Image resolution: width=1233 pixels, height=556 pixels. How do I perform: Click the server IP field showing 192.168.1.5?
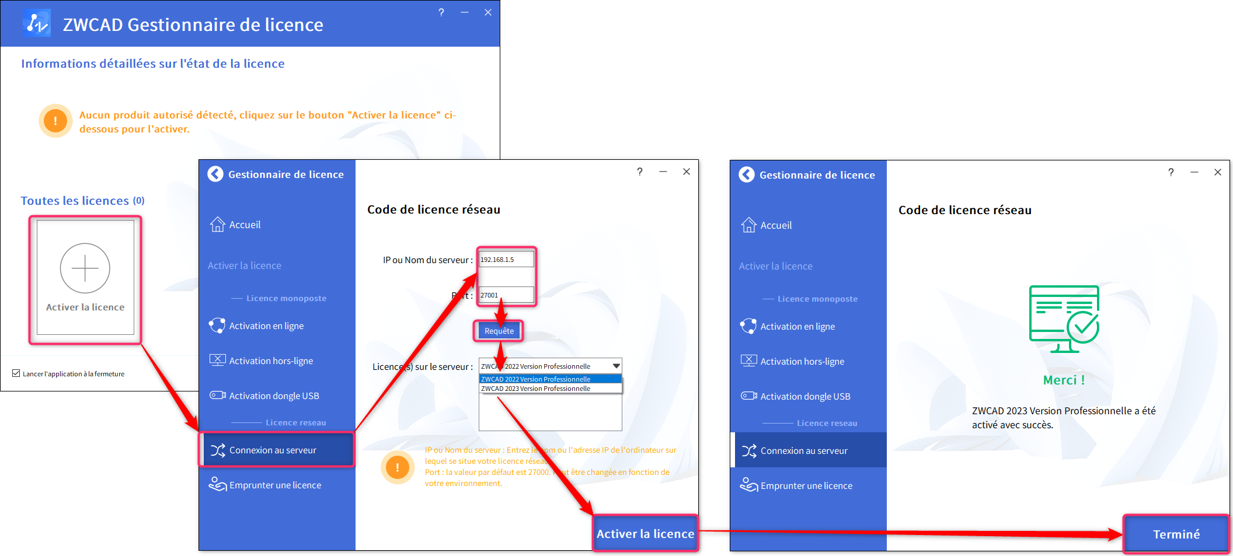pyautogui.click(x=506, y=260)
